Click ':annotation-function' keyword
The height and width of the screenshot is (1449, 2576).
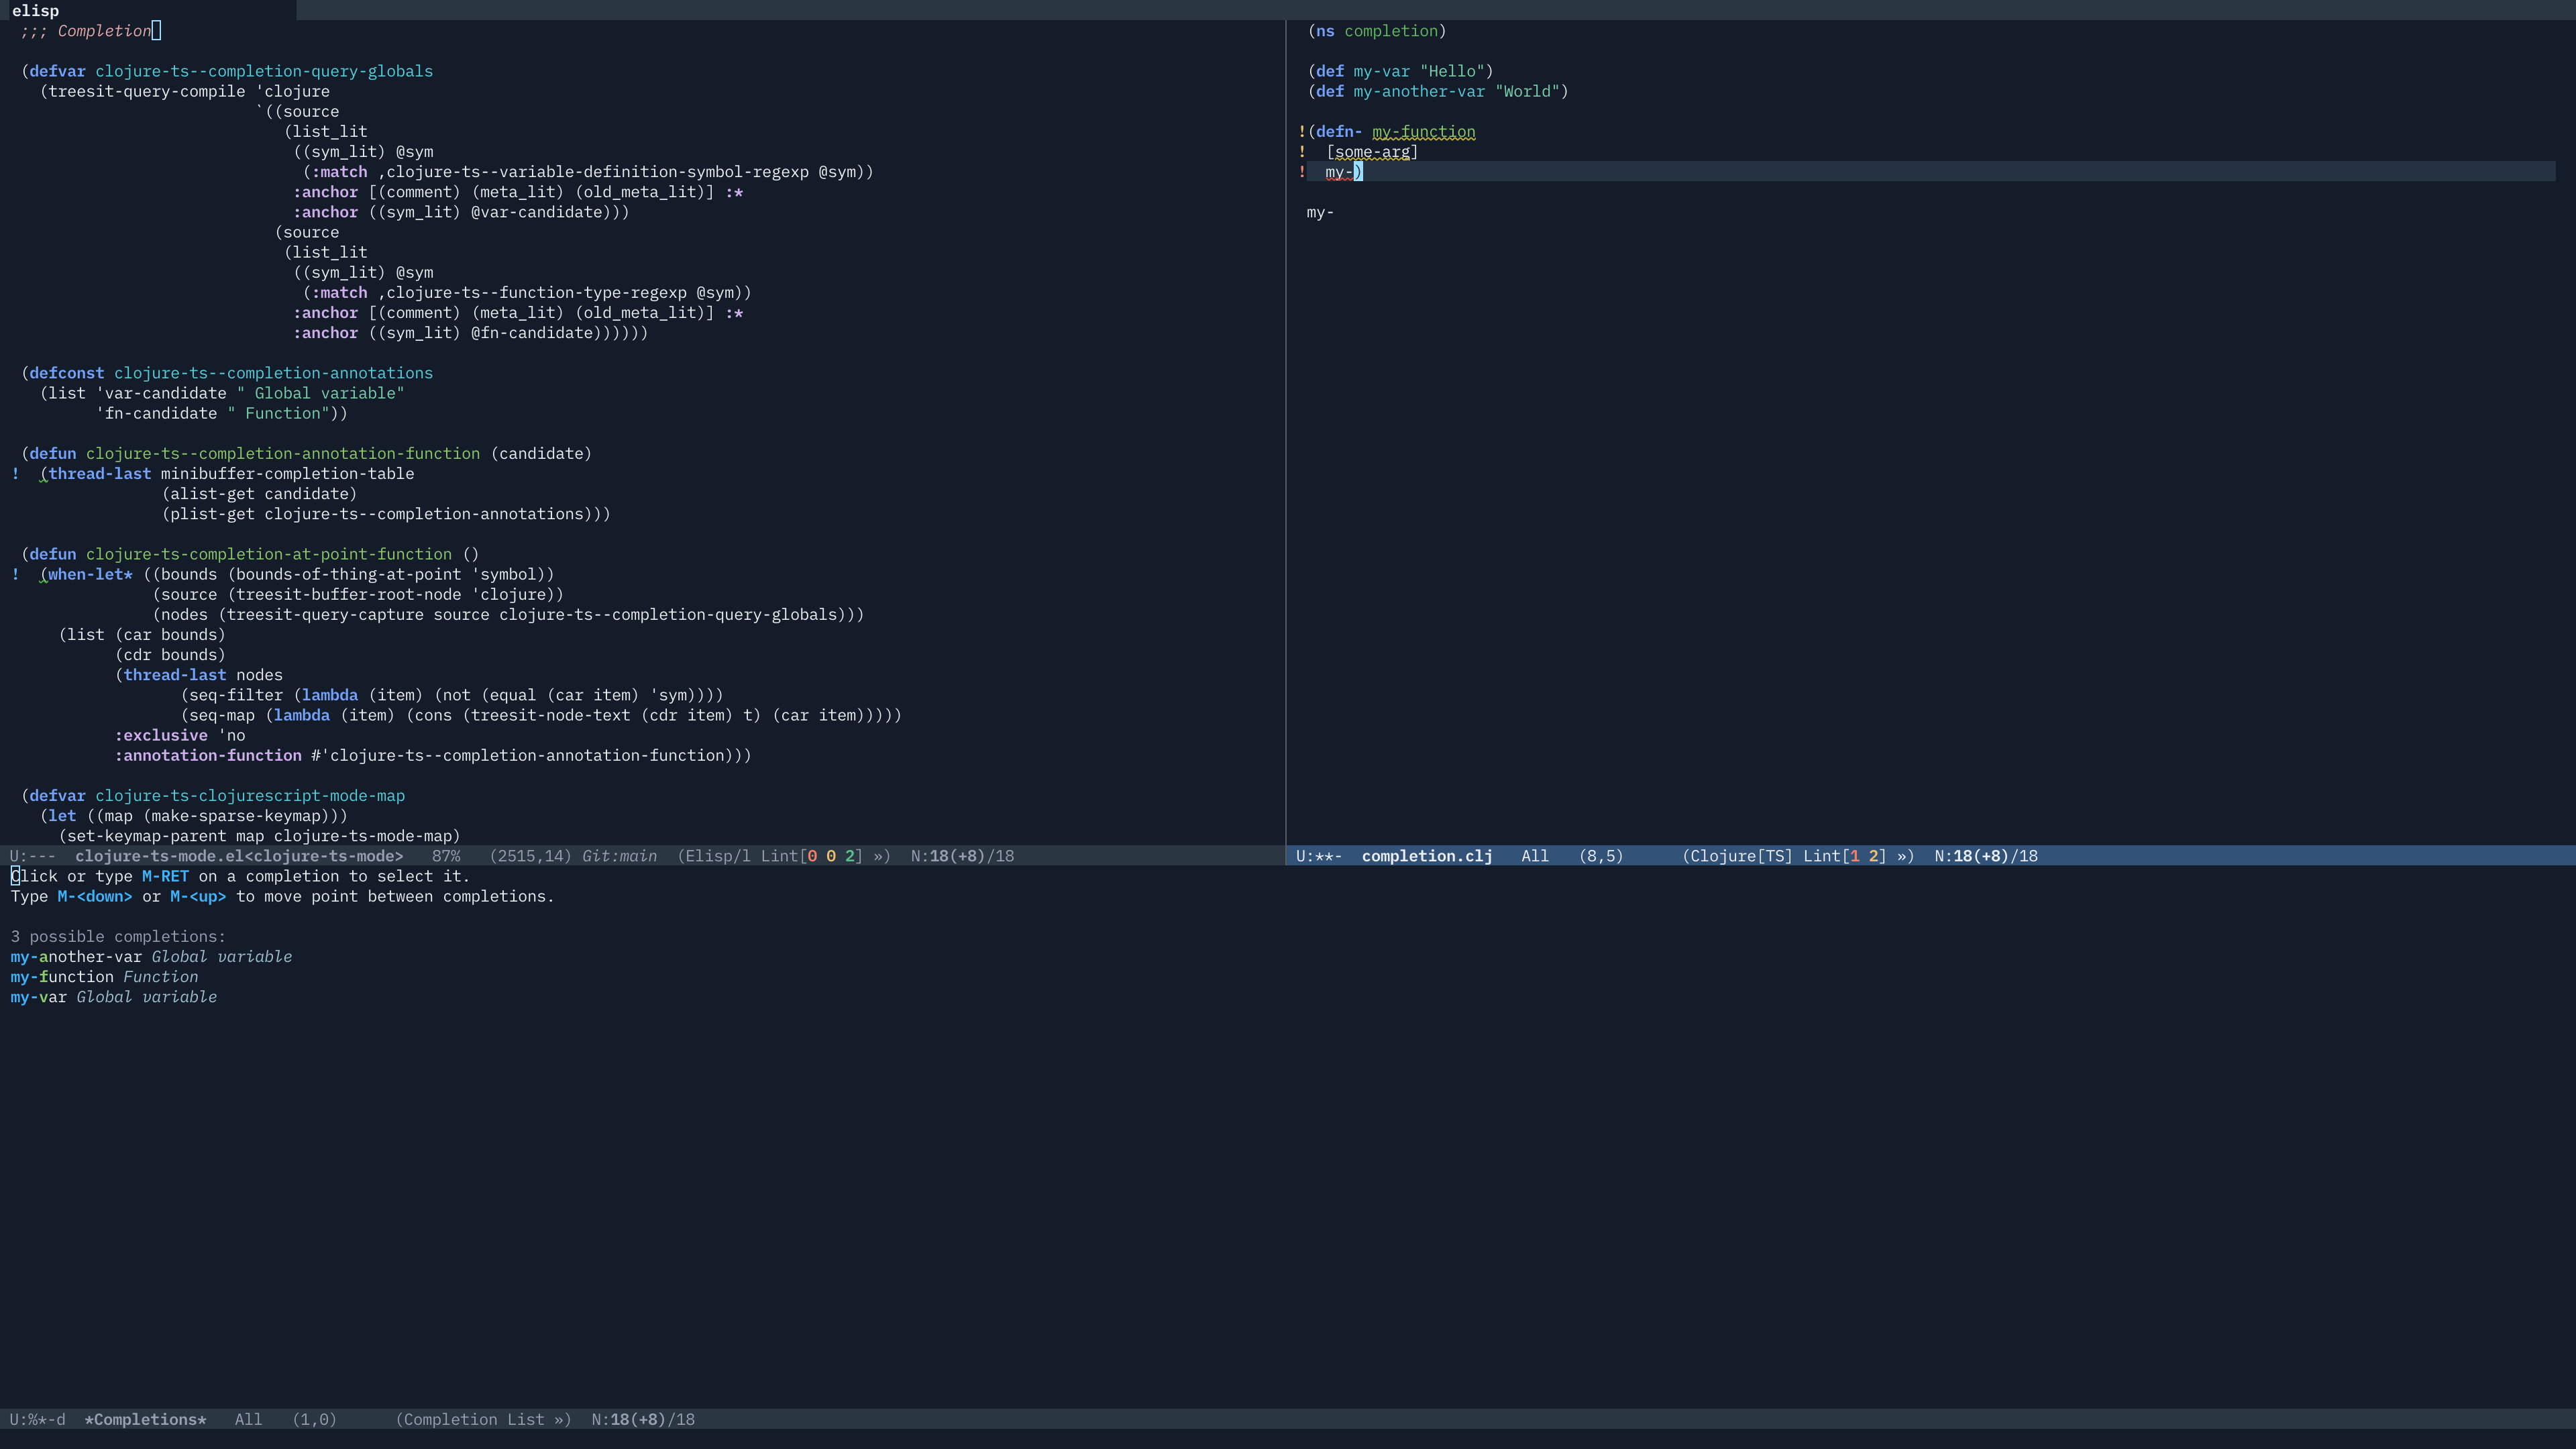click(x=208, y=755)
